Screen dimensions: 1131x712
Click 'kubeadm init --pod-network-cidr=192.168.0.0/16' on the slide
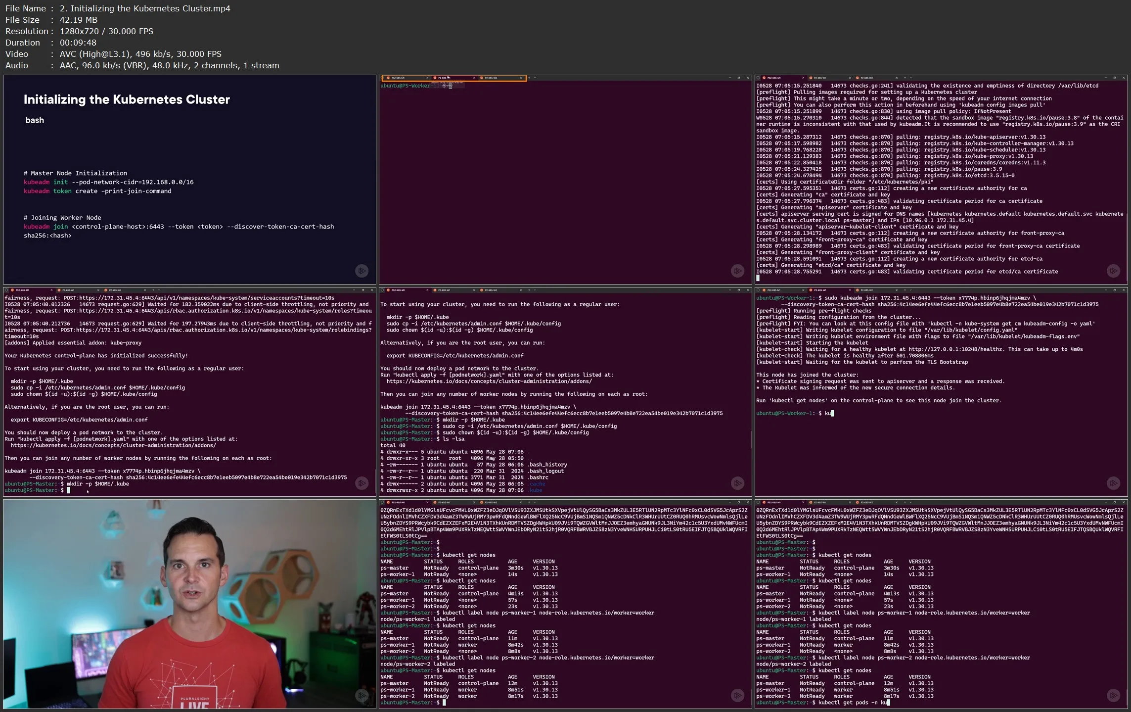tap(109, 182)
